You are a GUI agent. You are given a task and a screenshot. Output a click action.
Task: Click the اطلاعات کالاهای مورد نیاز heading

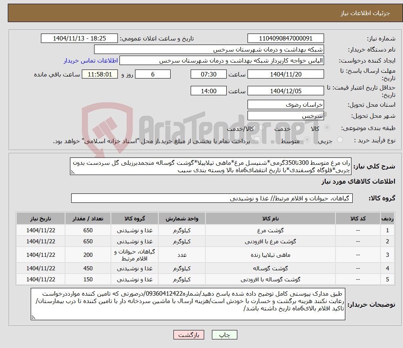tap(358, 181)
